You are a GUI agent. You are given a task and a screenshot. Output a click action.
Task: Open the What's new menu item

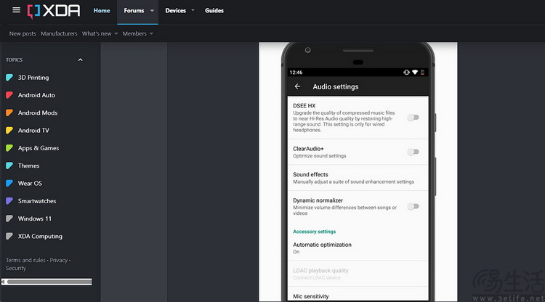point(97,33)
